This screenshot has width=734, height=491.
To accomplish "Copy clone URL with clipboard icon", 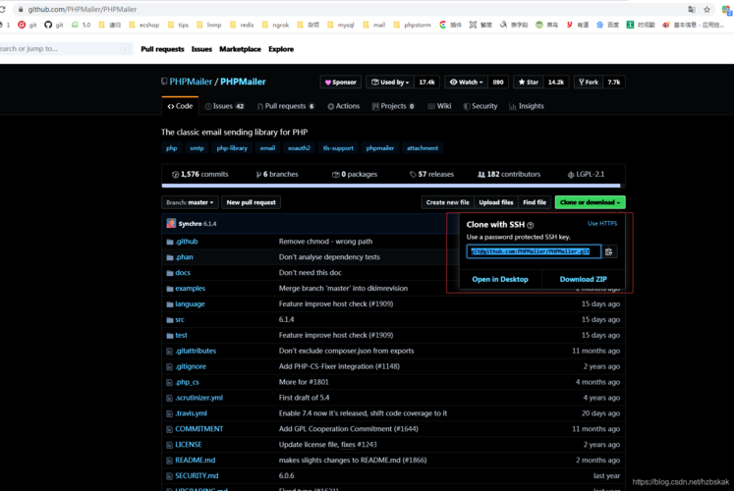I will point(608,251).
